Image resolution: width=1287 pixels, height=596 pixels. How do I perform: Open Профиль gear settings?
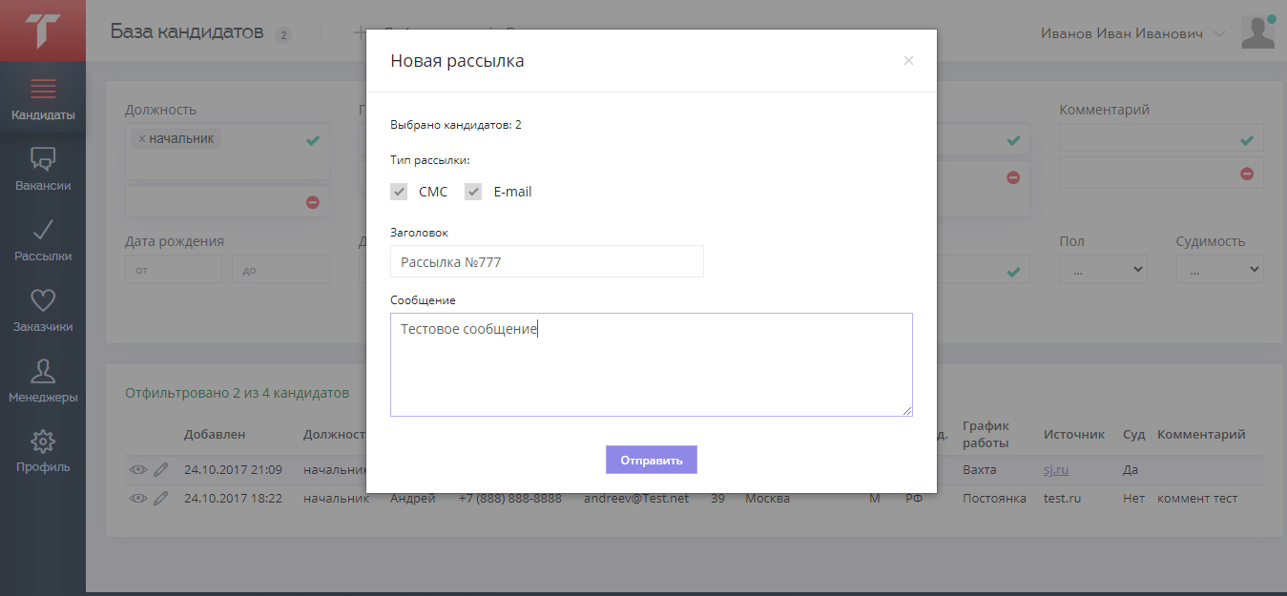[x=43, y=452]
